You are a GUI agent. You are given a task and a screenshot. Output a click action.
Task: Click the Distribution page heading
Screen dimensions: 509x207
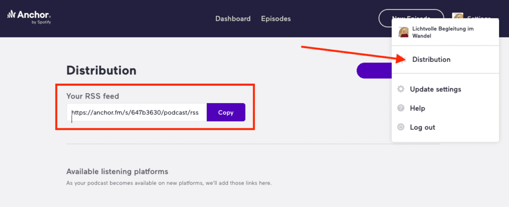[101, 70]
